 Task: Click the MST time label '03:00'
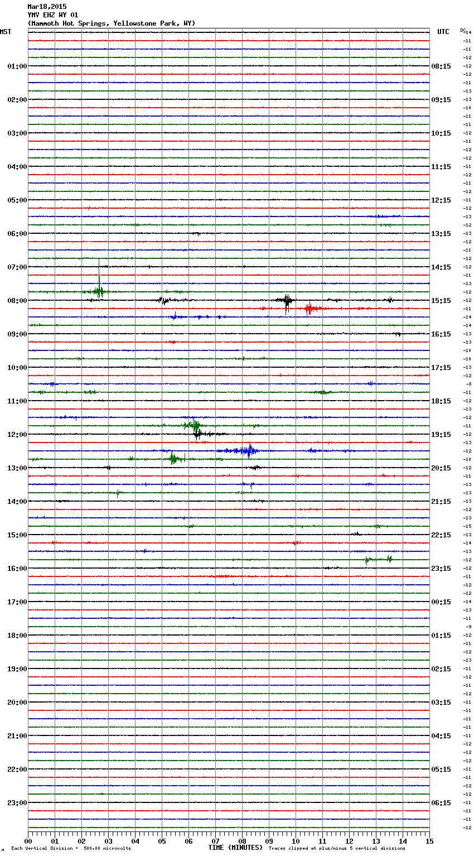point(17,133)
